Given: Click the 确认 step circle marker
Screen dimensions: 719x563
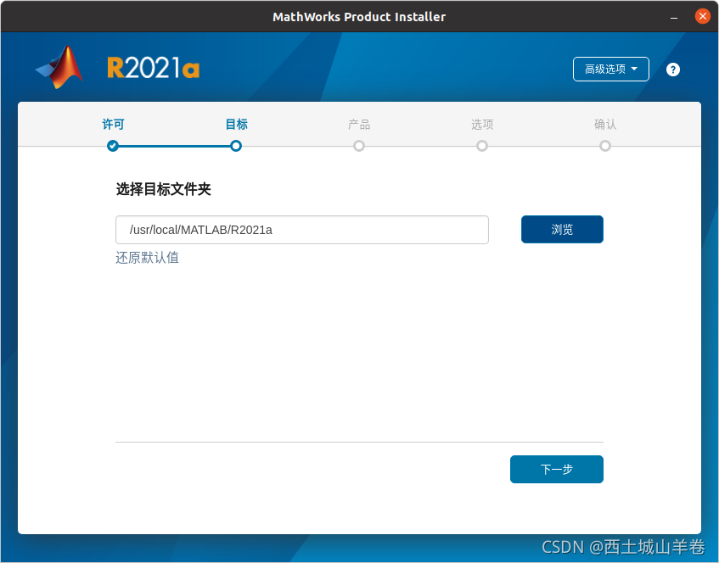Looking at the screenshot, I should click(605, 146).
